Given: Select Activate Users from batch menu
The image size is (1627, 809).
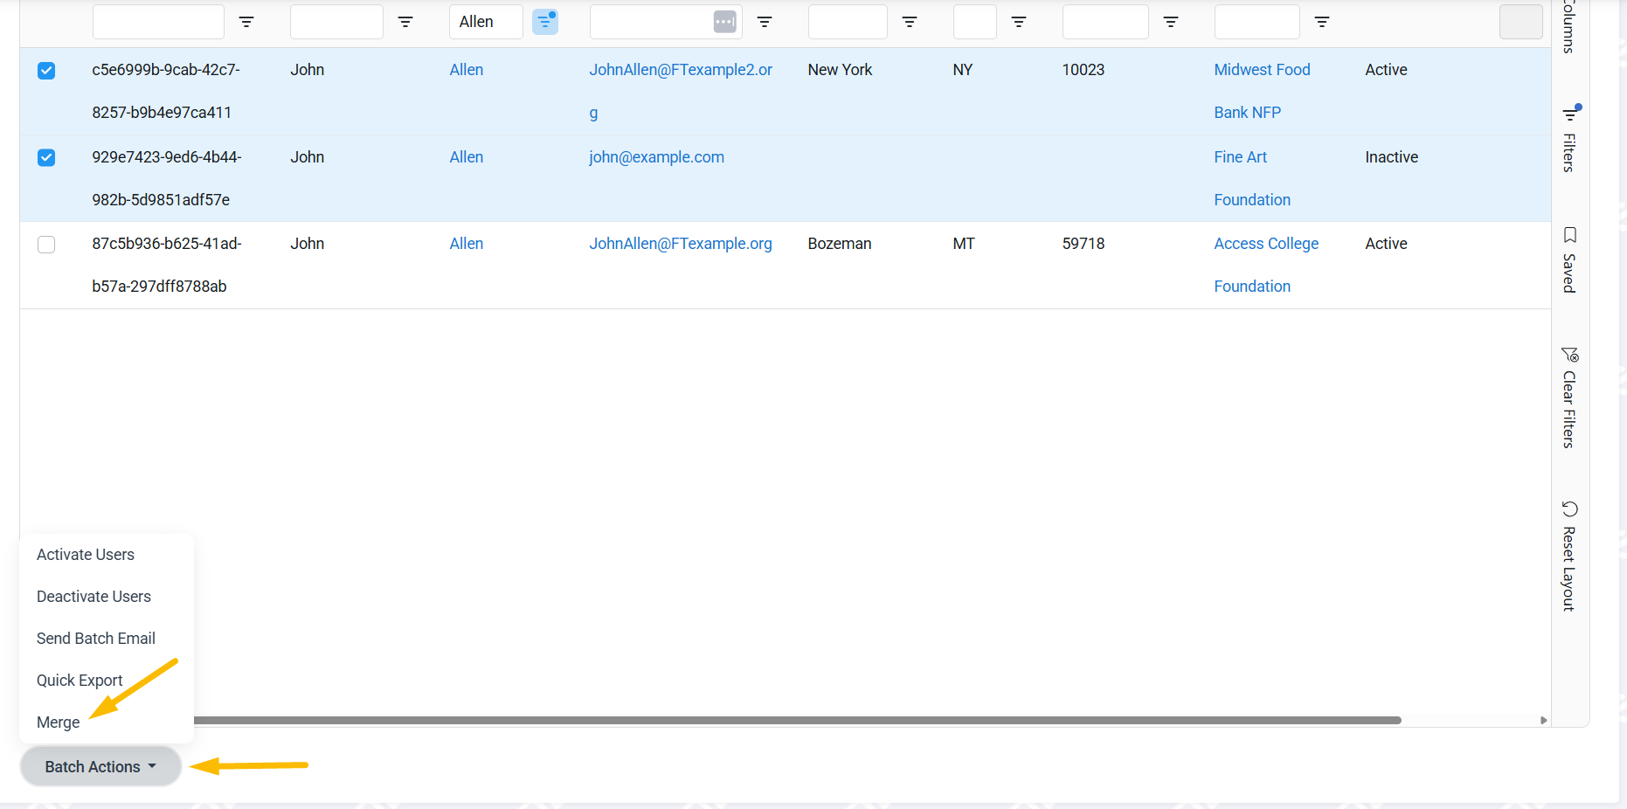Looking at the screenshot, I should pyautogui.click(x=86, y=555).
